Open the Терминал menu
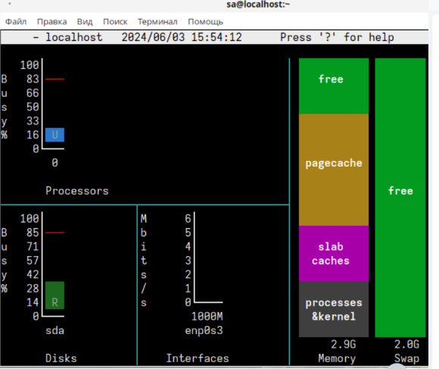The height and width of the screenshot is (369, 439). 157,21
